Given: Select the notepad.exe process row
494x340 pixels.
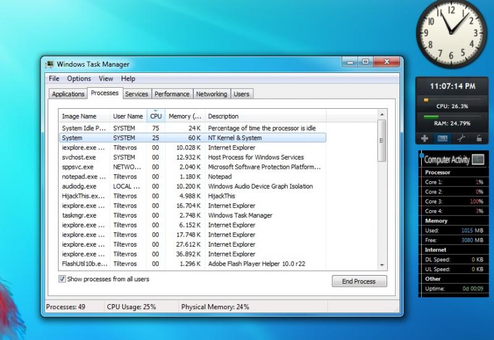Looking at the screenshot, I should coord(193,177).
